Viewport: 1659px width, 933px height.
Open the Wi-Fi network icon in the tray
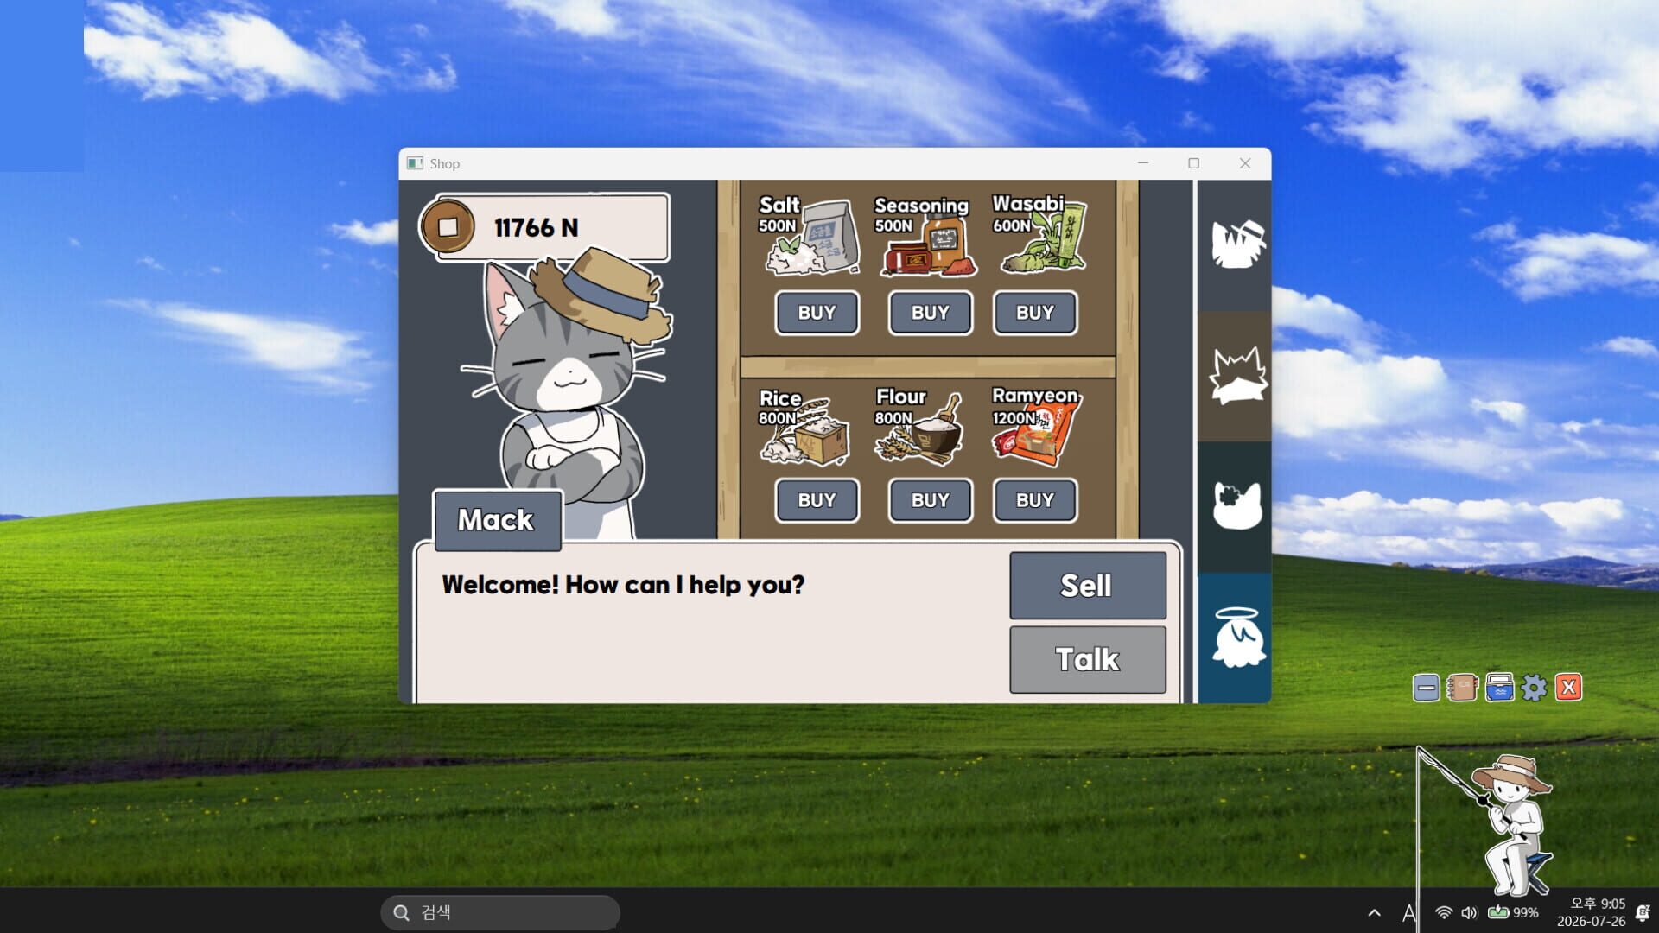(1443, 912)
